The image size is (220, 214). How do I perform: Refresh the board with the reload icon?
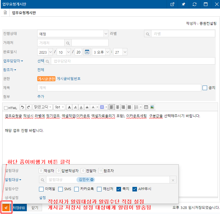tap(194, 4)
